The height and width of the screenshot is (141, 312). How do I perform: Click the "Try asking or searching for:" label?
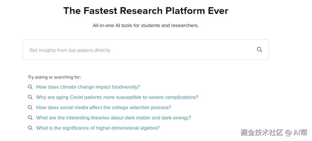54,77
